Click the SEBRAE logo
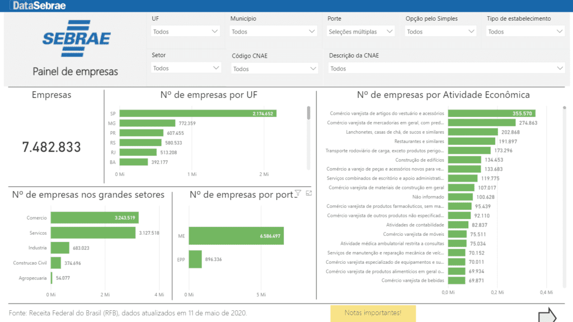The height and width of the screenshot is (322, 573). click(x=76, y=39)
